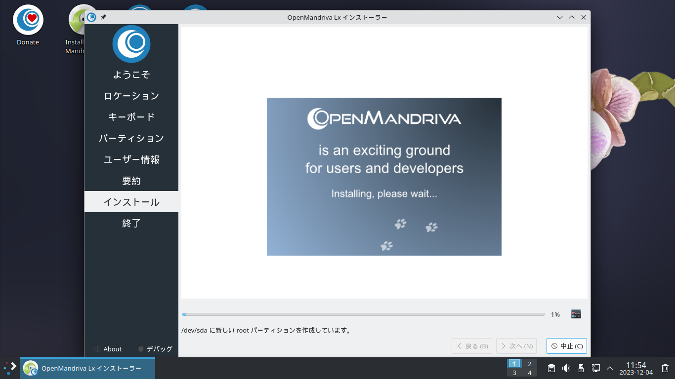Click the 1% progress label
This screenshot has width=675, height=379.
click(x=555, y=314)
